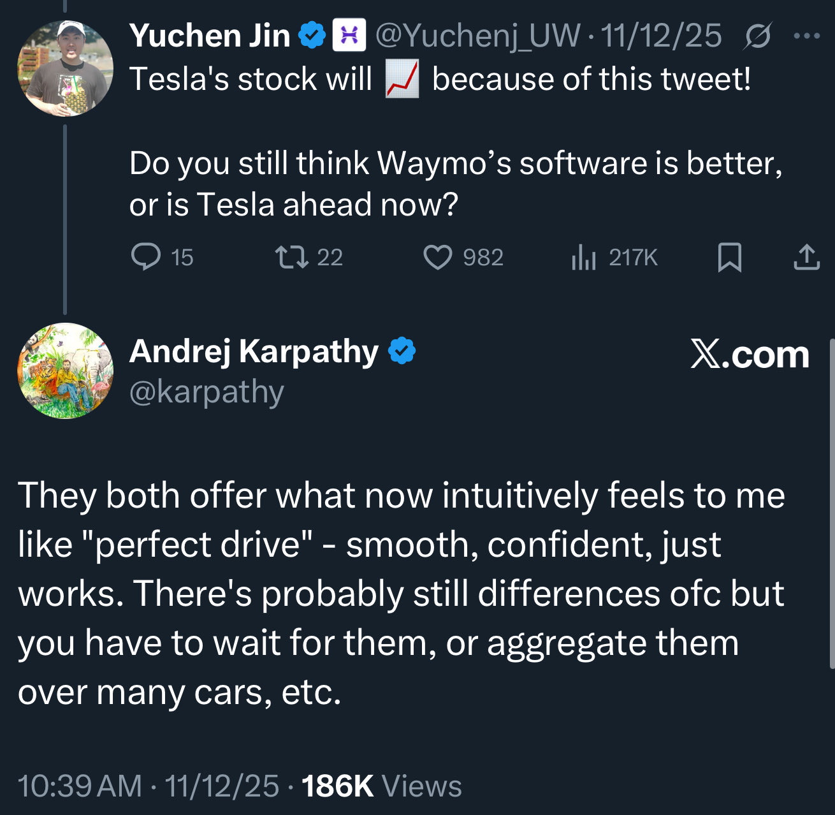835x815 pixels.
Task: Click the 11/12/25 date on Yuchen's tweet
Action: 662,36
